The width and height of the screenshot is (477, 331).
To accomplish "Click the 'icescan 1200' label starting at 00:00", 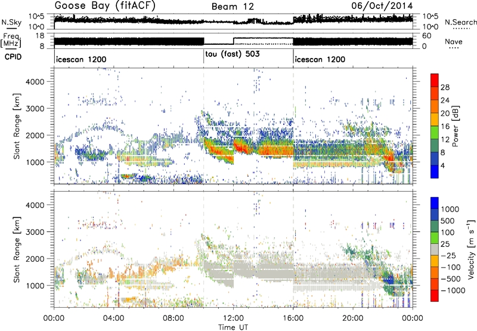I will tap(81, 59).
